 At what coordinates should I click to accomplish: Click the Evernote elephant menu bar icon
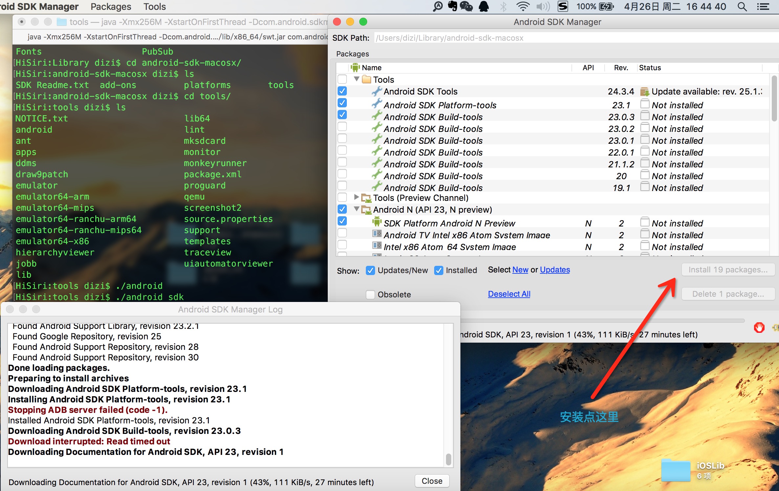tap(452, 7)
